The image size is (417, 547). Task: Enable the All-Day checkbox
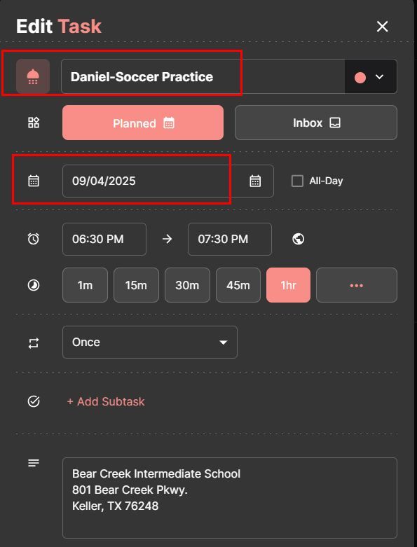click(x=297, y=181)
